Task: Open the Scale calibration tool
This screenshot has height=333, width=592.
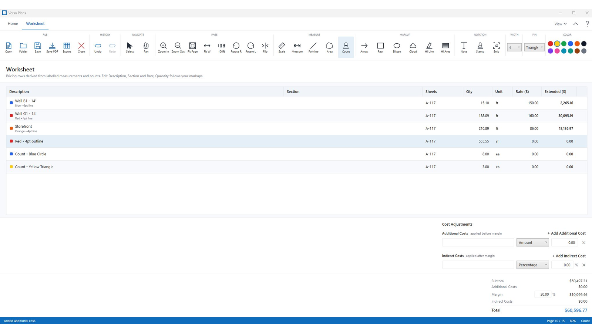Action: pos(282,47)
